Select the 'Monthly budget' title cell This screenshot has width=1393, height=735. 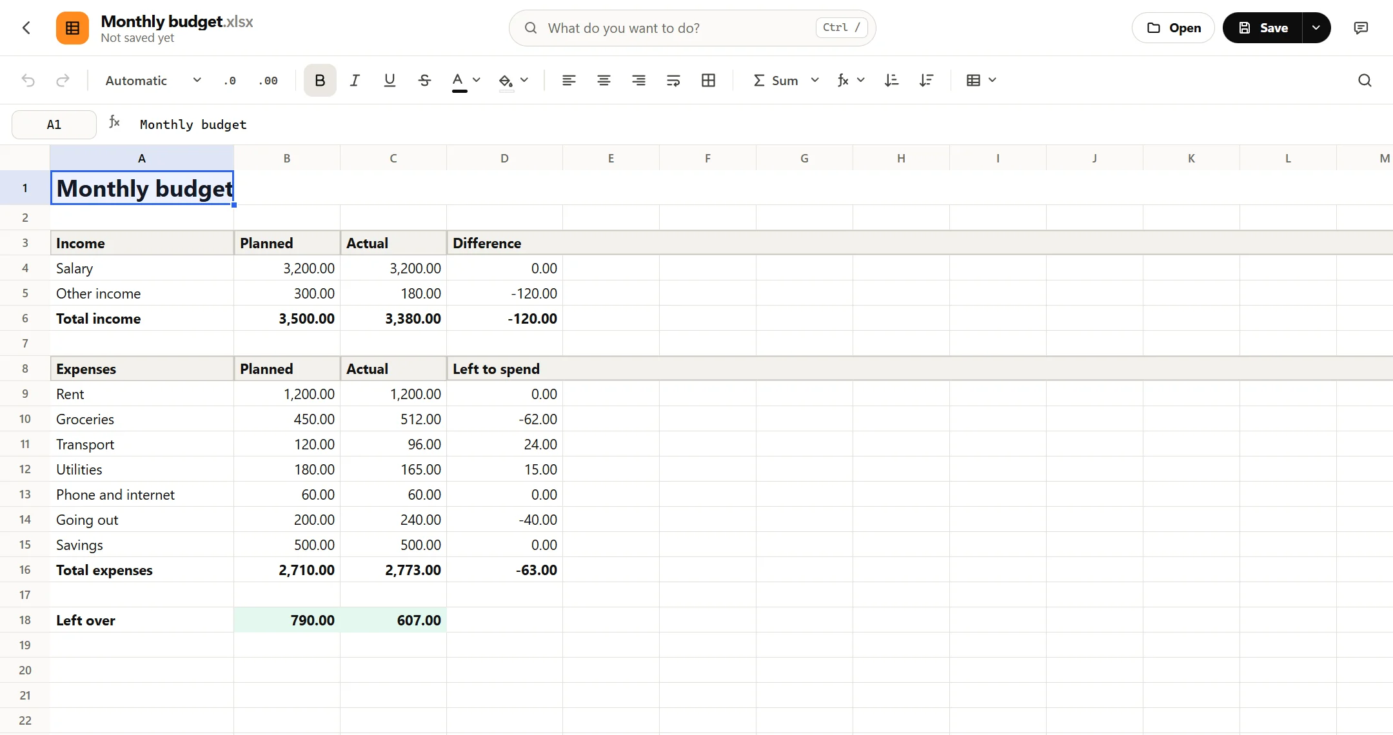(142, 188)
